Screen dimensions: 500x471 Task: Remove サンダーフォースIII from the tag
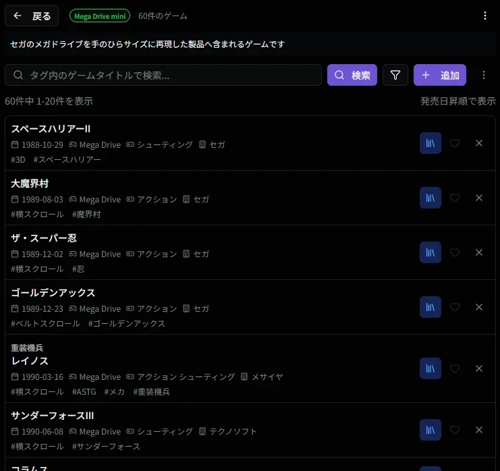[479, 430]
